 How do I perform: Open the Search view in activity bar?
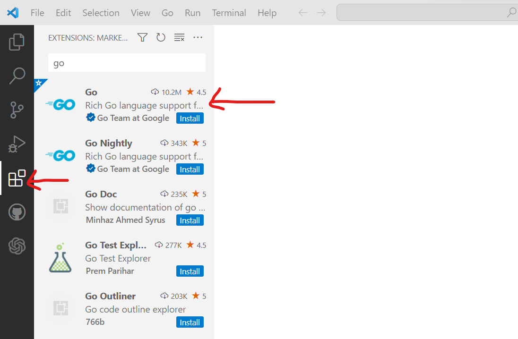17,76
